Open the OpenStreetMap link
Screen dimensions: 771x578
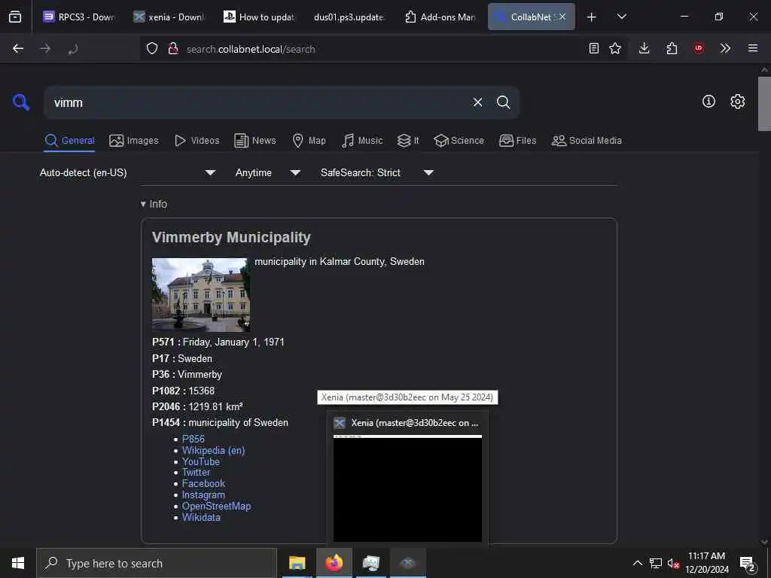tap(216, 507)
